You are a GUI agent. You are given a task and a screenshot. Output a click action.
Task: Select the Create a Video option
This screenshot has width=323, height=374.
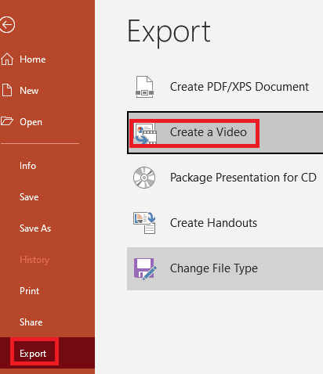pyautogui.click(x=225, y=132)
